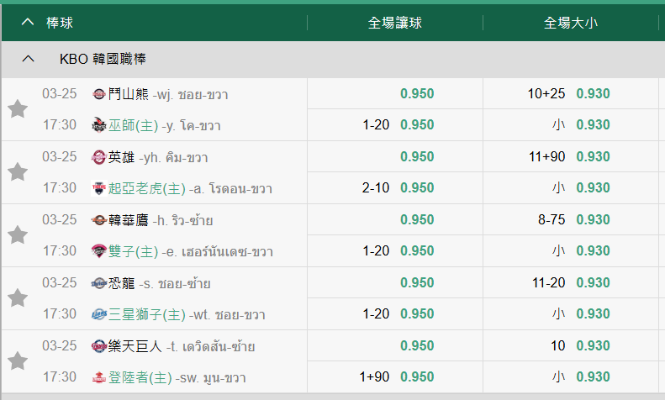Image resolution: width=665 pixels, height=400 pixels.
Task: Pick 小 0.930 for 樂天巨人 game
Action: click(x=571, y=376)
